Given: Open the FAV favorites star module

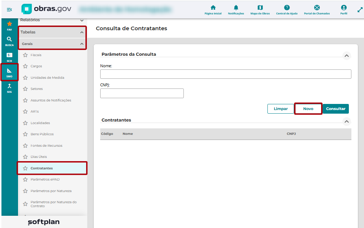Looking at the screenshot, I should click(x=9, y=26).
